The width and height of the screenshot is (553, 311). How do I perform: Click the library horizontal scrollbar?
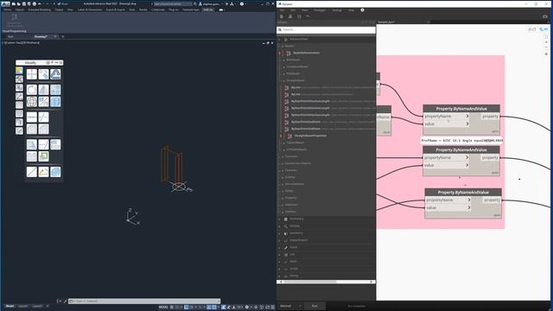[327, 282]
